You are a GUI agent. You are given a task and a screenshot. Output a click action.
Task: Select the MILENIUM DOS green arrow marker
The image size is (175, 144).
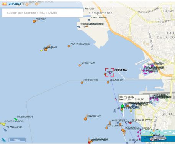click(16, 119)
